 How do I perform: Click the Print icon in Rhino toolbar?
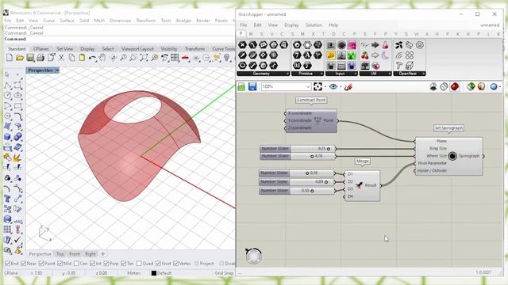pos(40,58)
